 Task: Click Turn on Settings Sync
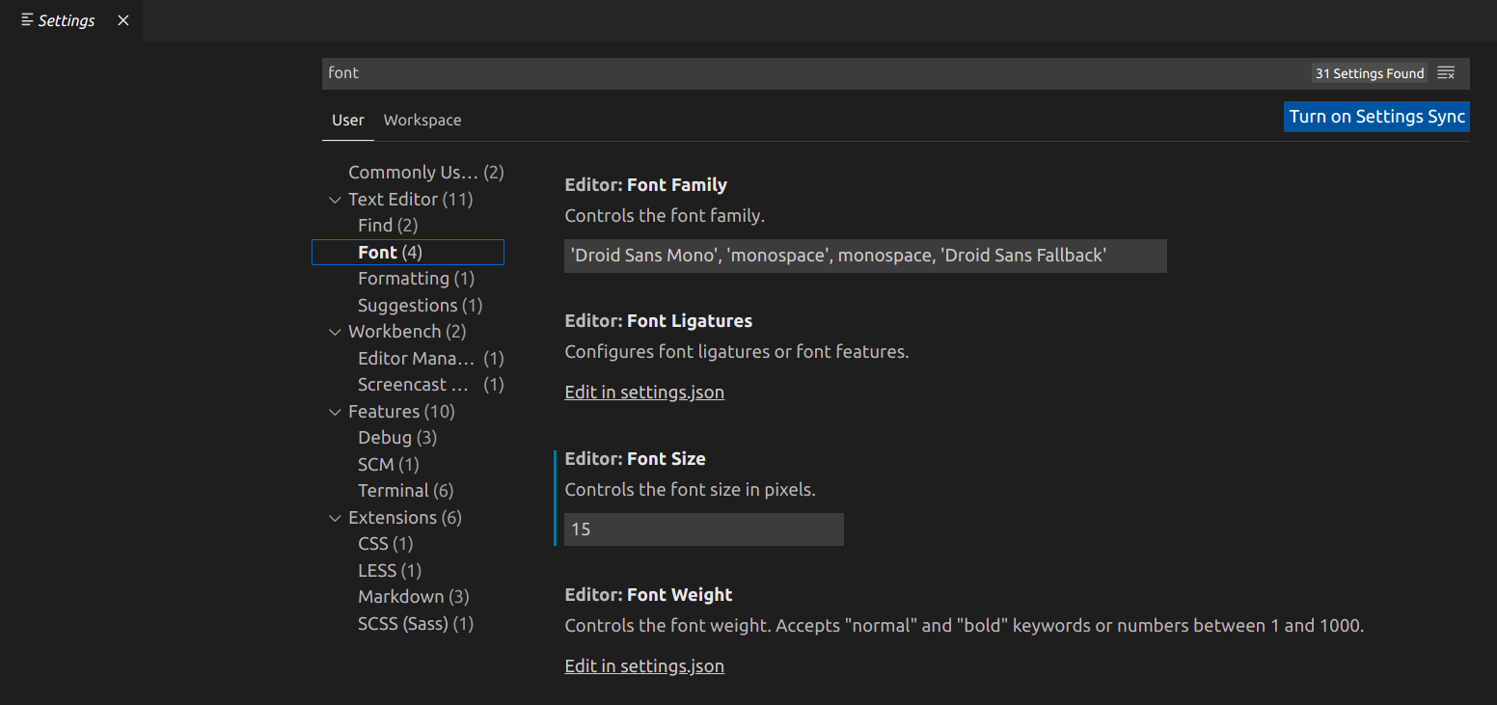tap(1375, 116)
